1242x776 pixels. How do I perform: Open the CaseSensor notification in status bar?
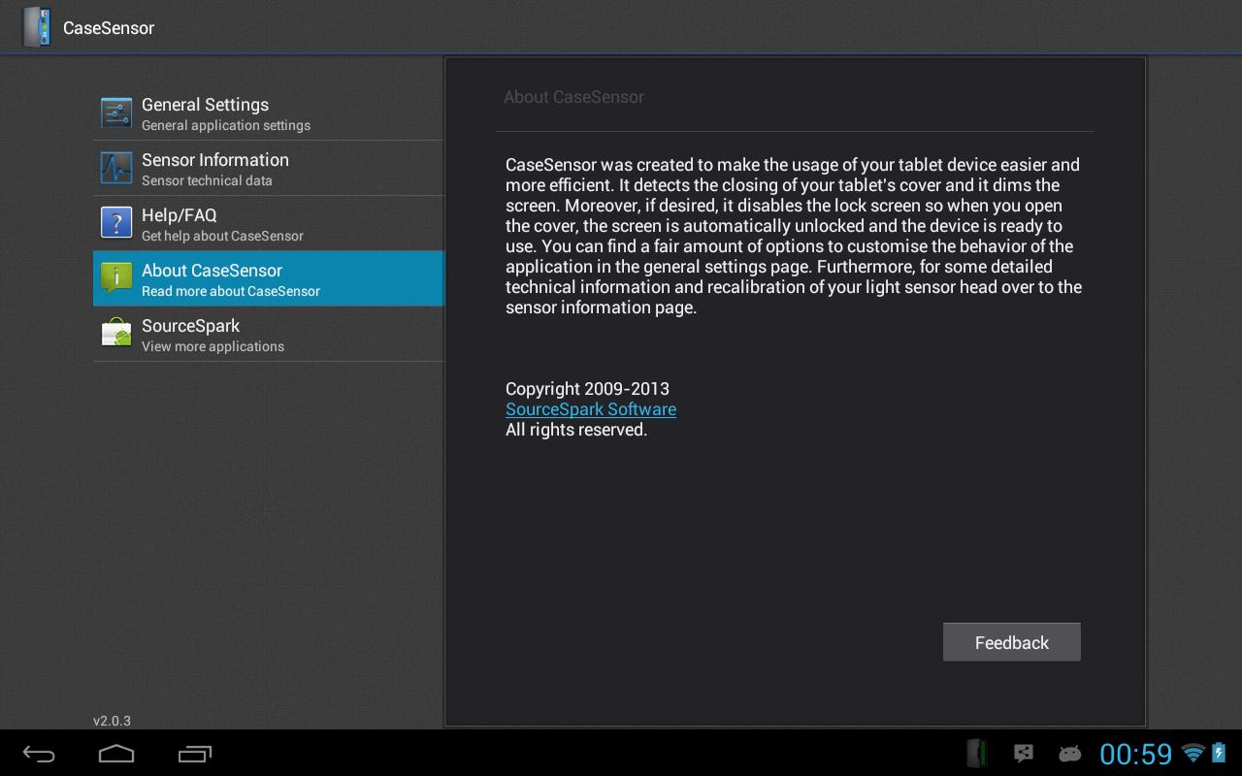click(x=977, y=753)
